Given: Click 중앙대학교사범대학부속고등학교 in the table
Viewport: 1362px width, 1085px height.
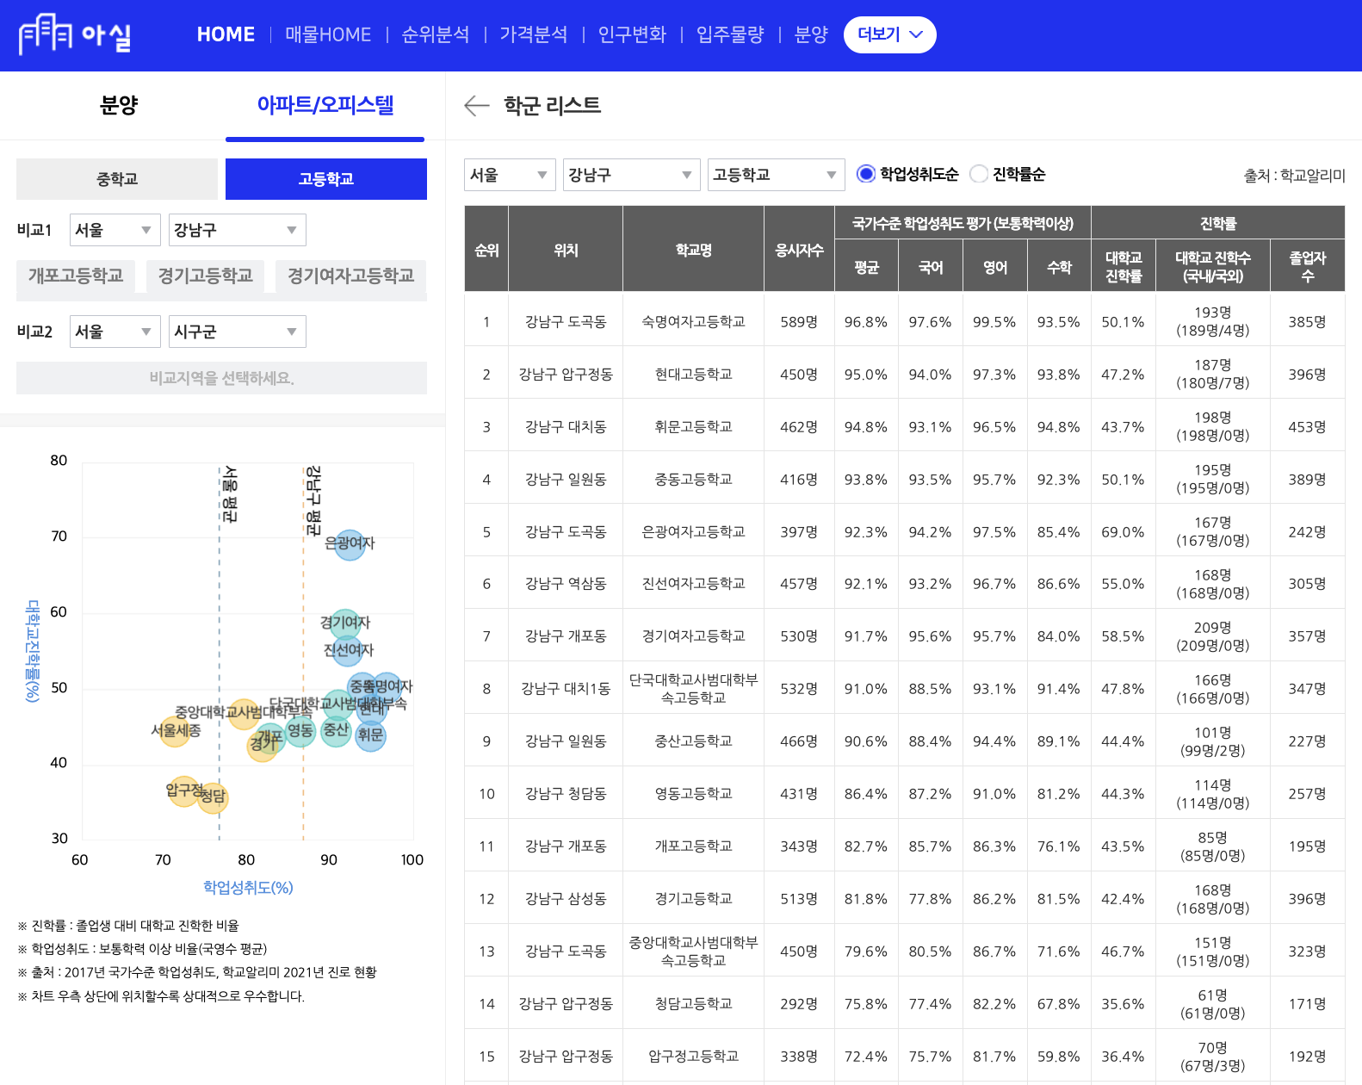Looking at the screenshot, I should pyautogui.click(x=693, y=952).
